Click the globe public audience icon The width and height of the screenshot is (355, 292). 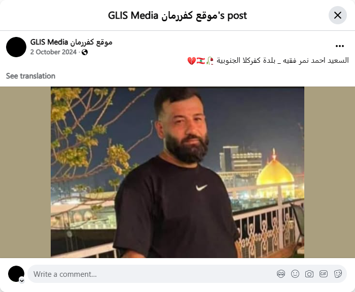[85, 52]
